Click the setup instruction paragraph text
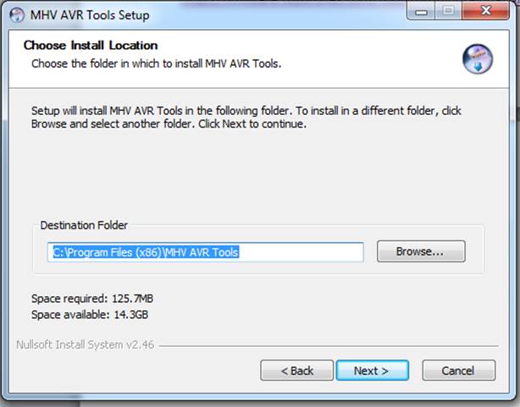This screenshot has height=407, width=520. click(x=246, y=117)
